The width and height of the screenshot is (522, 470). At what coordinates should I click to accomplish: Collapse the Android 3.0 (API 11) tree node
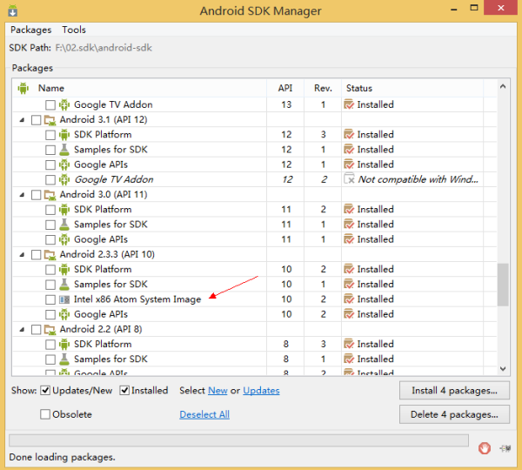point(22,195)
